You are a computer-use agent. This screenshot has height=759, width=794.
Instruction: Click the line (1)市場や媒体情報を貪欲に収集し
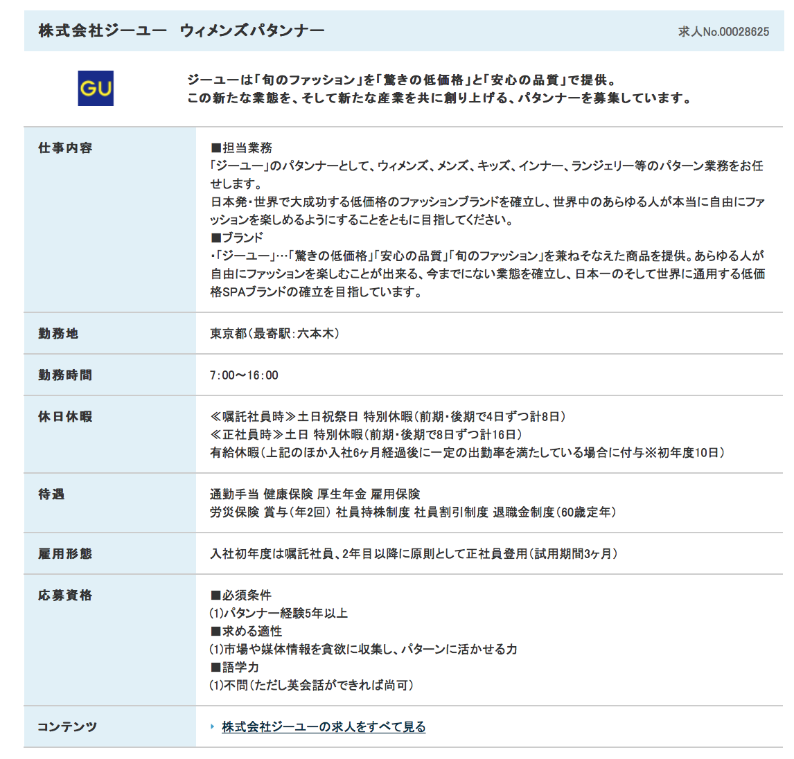click(363, 649)
